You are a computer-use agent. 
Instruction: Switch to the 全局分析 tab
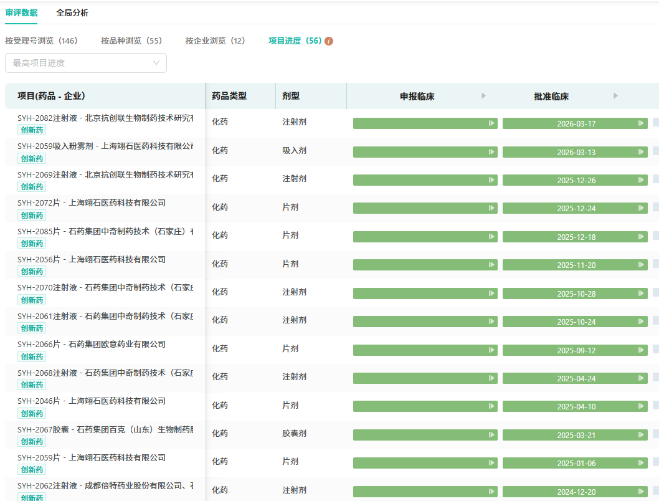pos(72,12)
